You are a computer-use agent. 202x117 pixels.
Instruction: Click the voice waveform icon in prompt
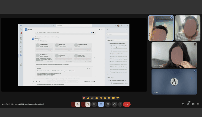pyautogui.click(x=94, y=82)
